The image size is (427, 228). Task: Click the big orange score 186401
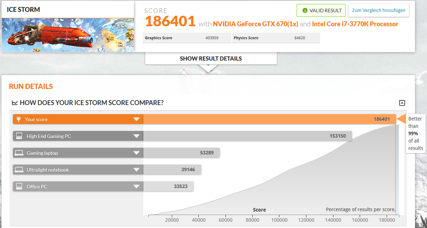pyautogui.click(x=170, y=21)
